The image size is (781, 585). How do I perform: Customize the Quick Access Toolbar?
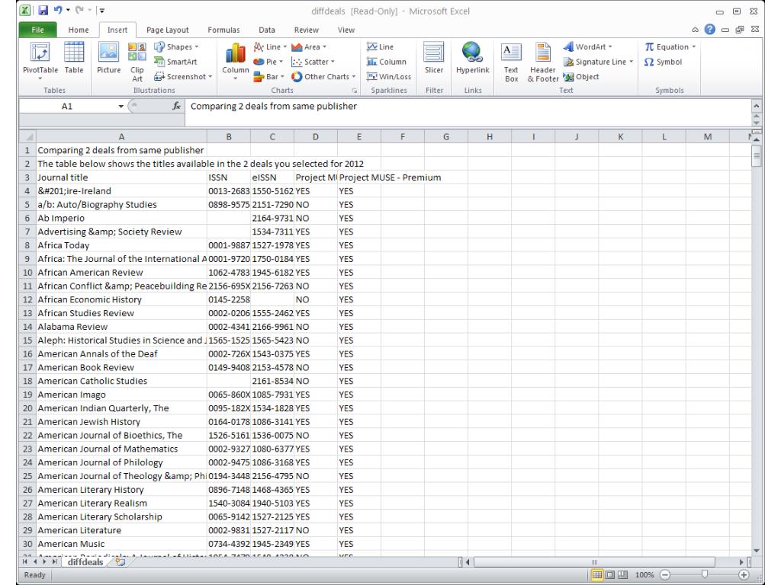101,11
